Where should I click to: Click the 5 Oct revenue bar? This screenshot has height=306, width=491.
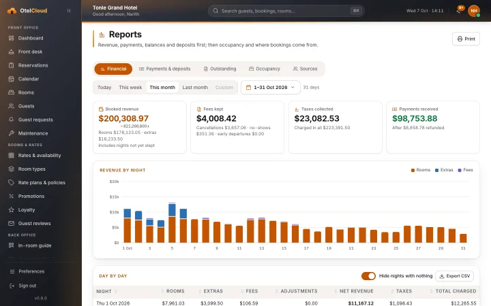pos(172,222)
